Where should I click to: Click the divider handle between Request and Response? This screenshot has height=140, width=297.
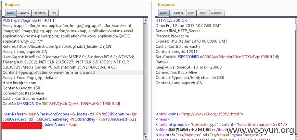151,73
